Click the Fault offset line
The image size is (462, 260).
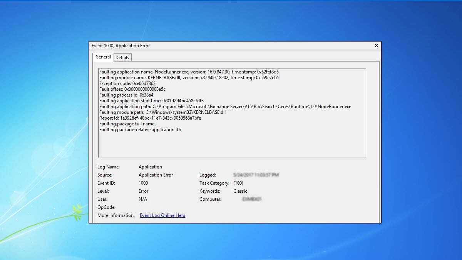[x=132, y=89]
